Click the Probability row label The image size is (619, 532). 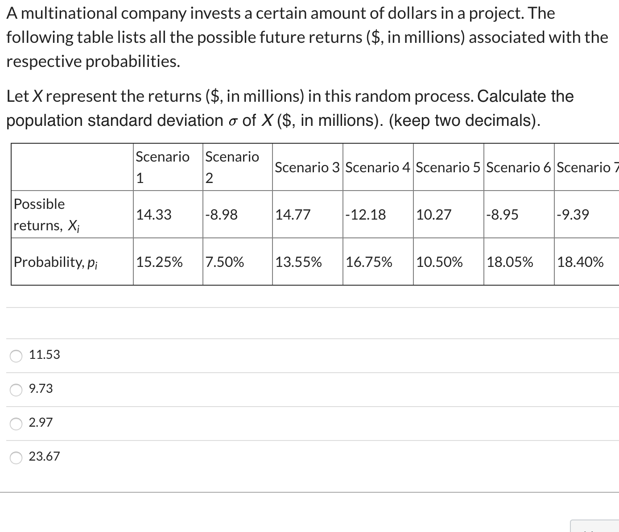pos(56,262)
